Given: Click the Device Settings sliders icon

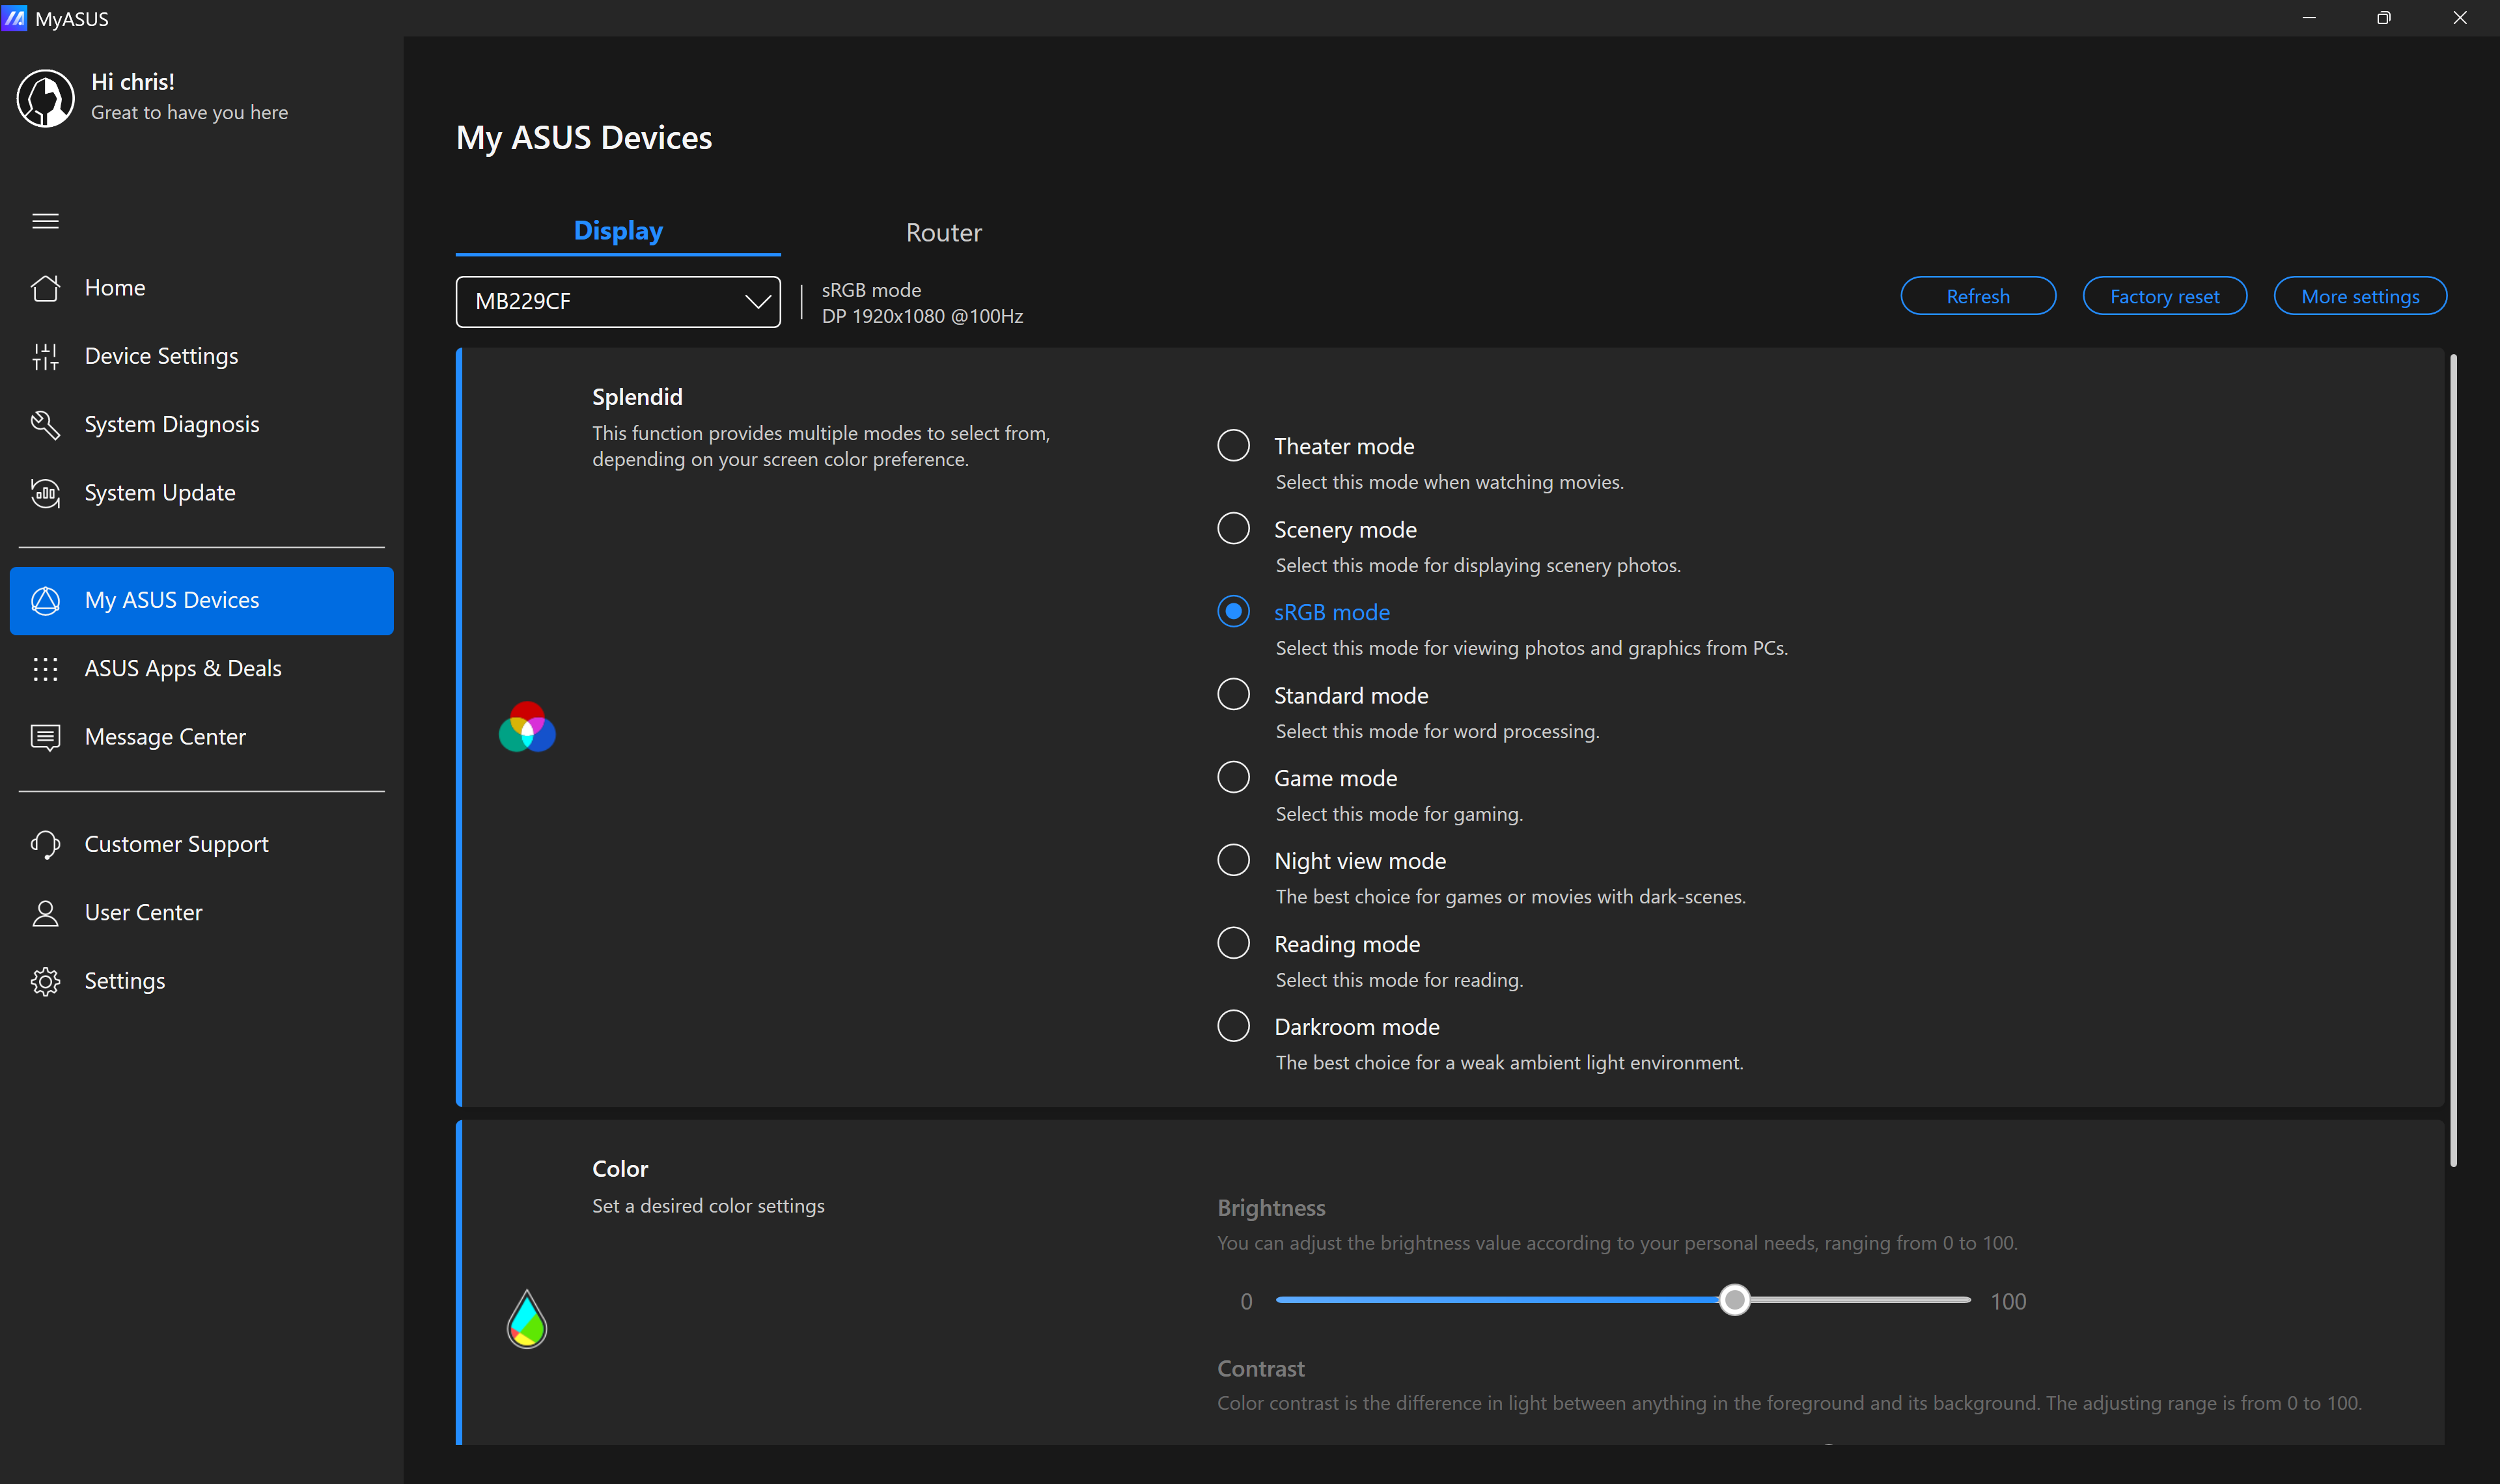Looking at the screenshot, I should (x=45, y=356).
